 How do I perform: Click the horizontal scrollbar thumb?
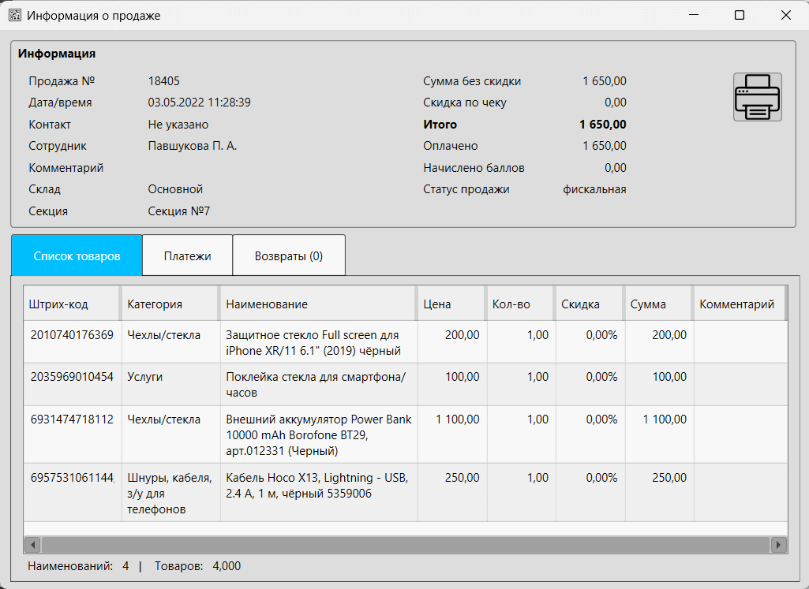click(x=404, y=545)
